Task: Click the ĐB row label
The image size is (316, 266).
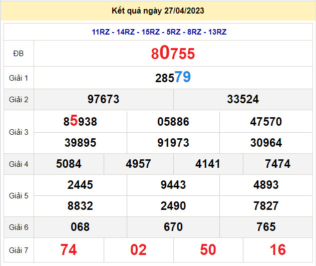Action: tap(19, 54)
